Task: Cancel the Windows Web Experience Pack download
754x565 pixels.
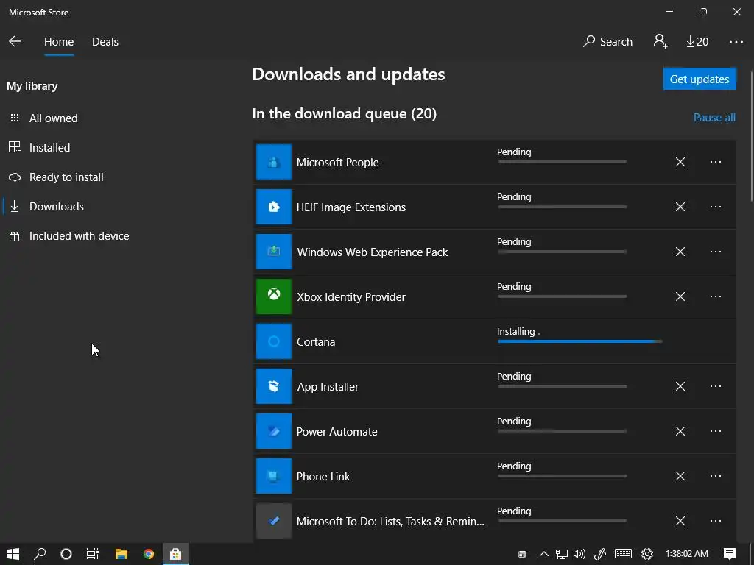Action: (x=680, y=252)
